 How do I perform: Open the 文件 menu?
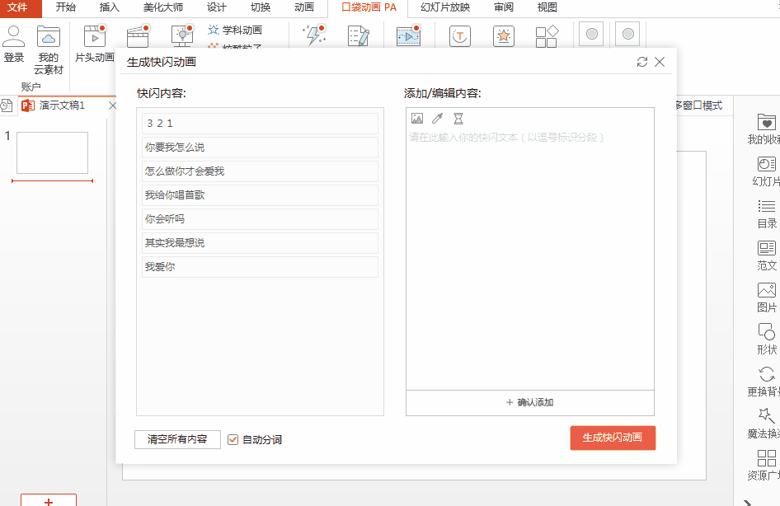point(17,7)
